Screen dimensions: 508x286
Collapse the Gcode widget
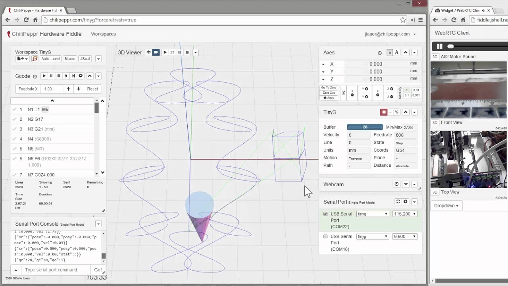(90, 76)
